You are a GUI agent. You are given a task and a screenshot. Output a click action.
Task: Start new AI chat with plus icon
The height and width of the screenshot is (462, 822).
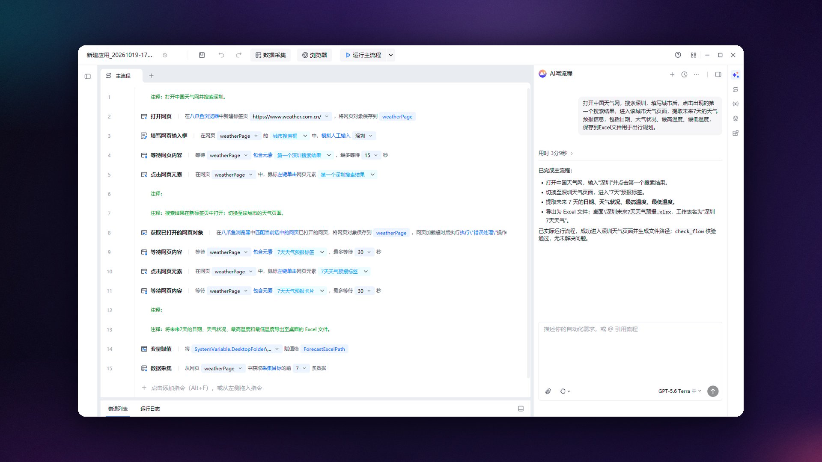[x=672, y=74]
